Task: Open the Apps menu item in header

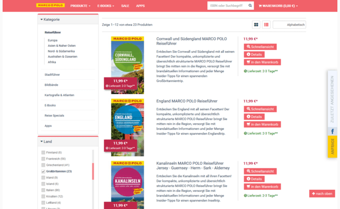Action: [x=140, y=6]
